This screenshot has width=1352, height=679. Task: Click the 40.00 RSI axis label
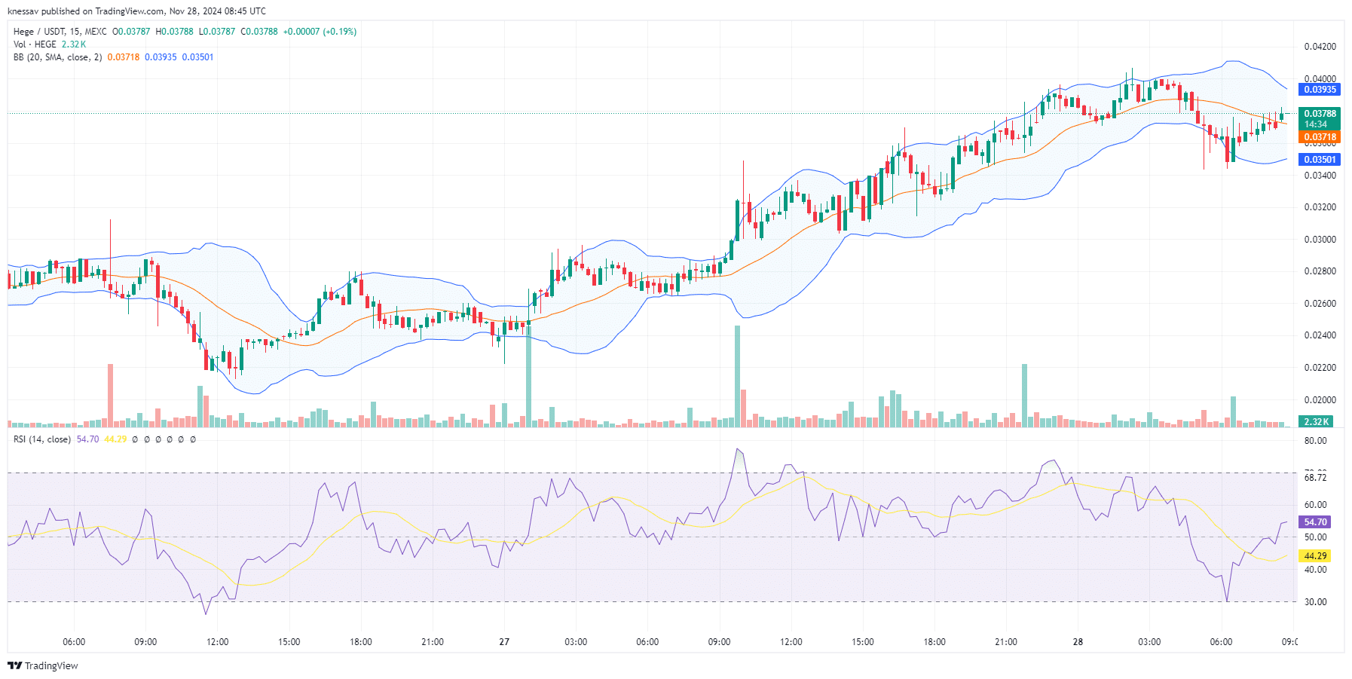[1316, 570]
